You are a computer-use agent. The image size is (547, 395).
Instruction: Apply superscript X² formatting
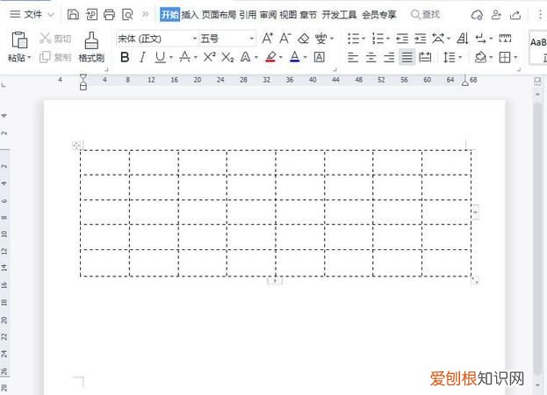[x=209, y=57]
